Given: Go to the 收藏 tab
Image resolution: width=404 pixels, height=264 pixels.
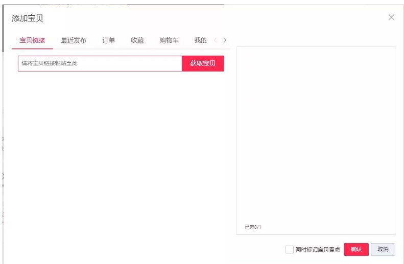Looking at the screenshot, I should coord(137,40).
